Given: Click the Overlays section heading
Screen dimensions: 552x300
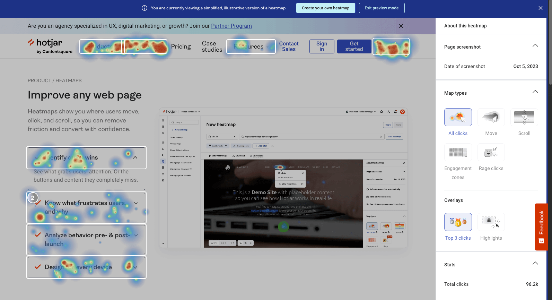Looking at the screenshot, I should (x=454, y=200).
